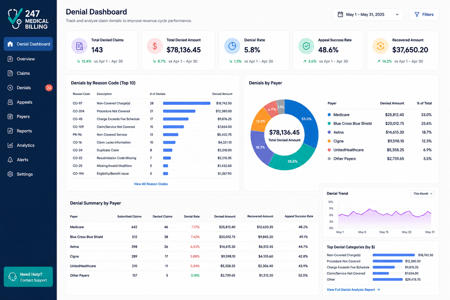Viewport: 450px width, 300px height.
Task: Click the Recovered Amount coin icon
Action: click(x=380, y=46)
